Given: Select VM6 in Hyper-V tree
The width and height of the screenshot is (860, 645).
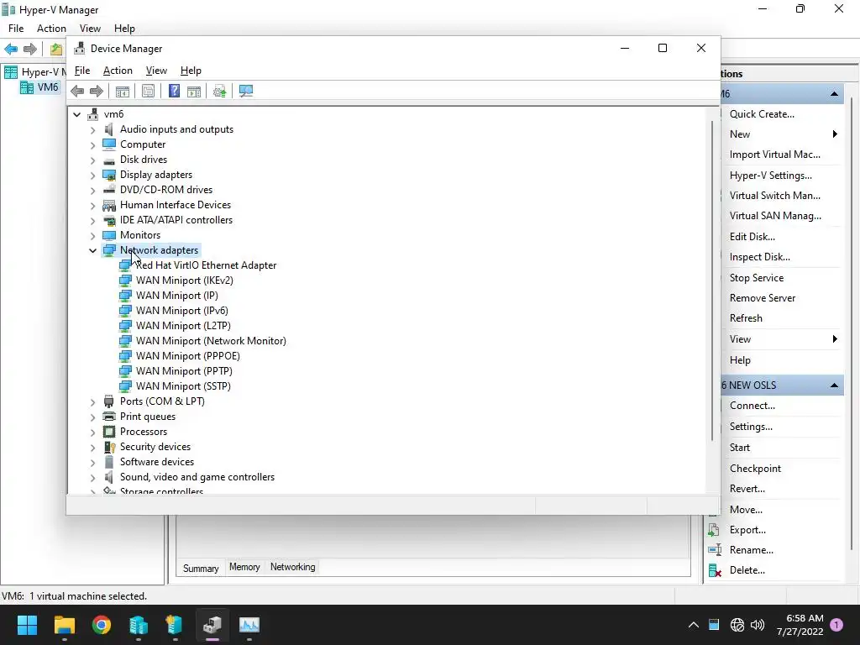Looking at the screenshot, I should point(48,87).
